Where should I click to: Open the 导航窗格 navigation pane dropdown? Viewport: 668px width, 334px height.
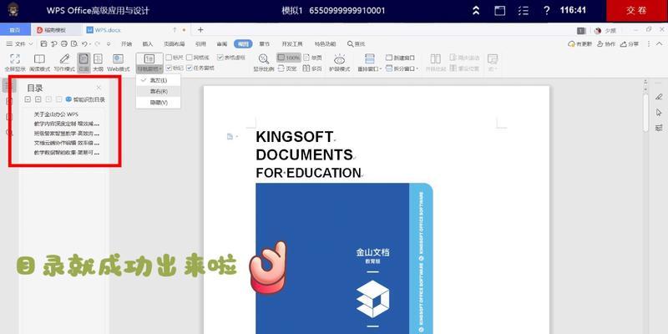point(149,63)
